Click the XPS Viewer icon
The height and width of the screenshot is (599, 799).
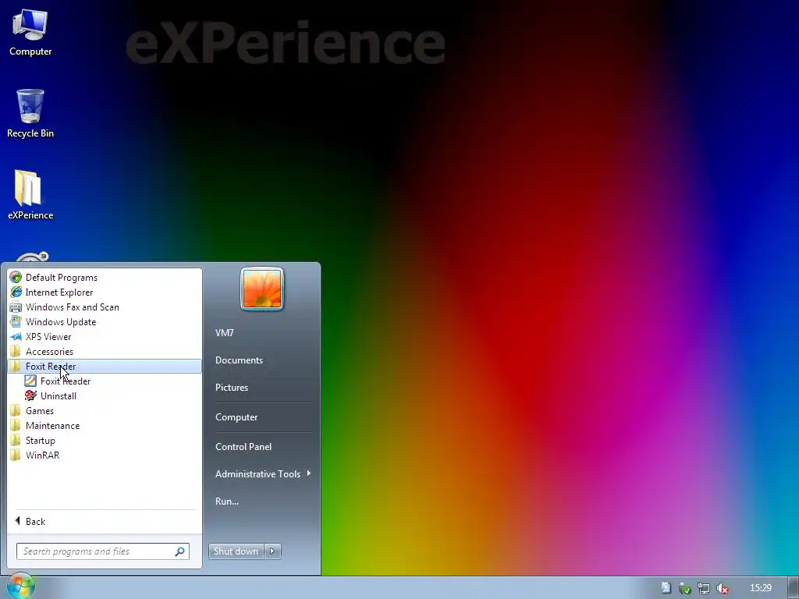coord(16,336)
